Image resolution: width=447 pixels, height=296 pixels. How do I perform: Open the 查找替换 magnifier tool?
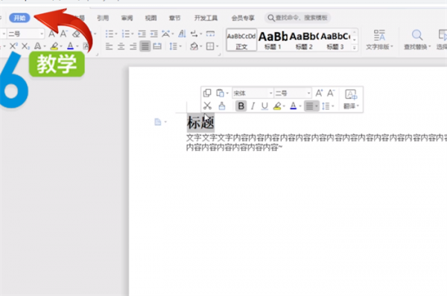click(417, 40)
